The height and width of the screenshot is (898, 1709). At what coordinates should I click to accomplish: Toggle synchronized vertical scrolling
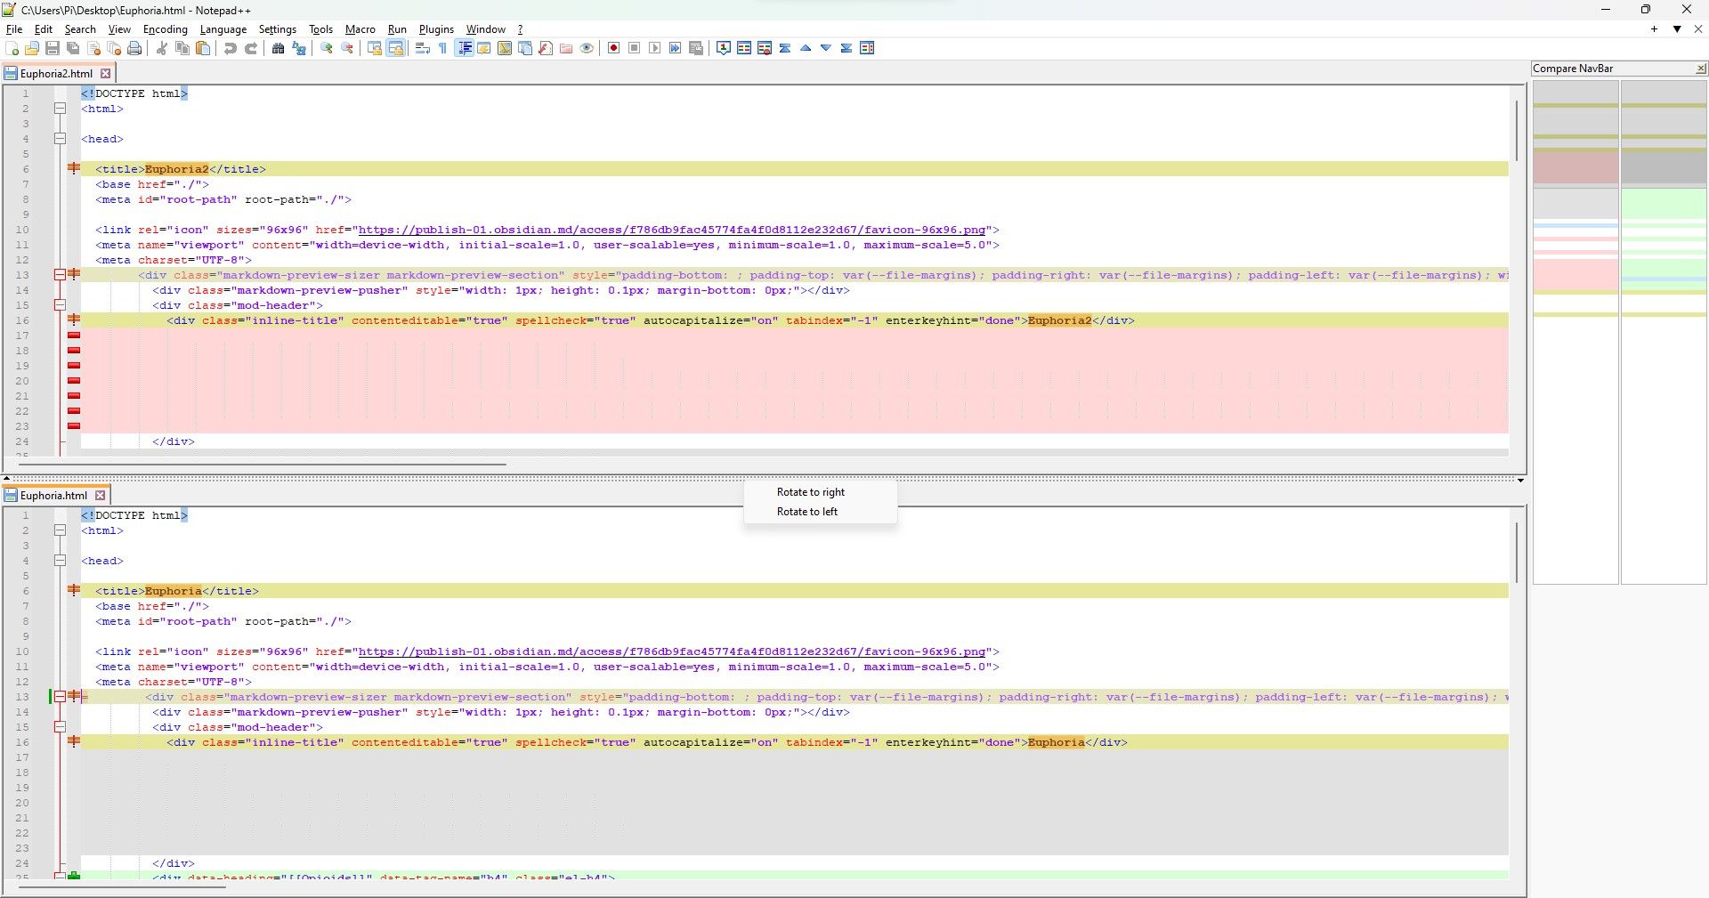pyautogui.click(x=373, y=48)
